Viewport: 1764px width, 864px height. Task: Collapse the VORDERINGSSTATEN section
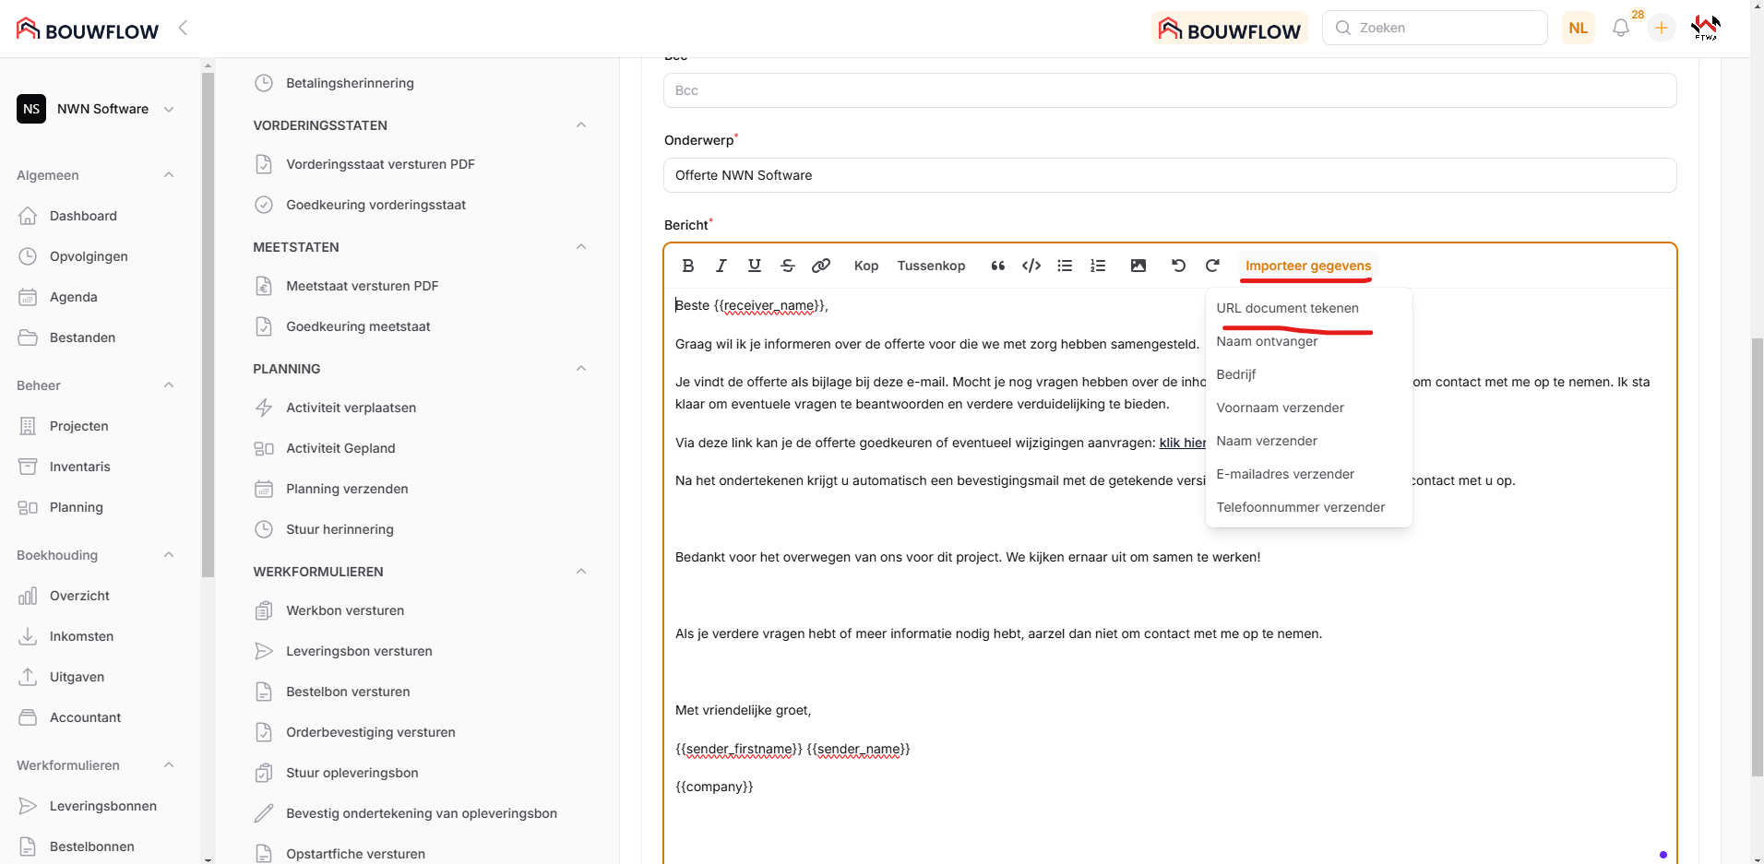pos(580,125)
